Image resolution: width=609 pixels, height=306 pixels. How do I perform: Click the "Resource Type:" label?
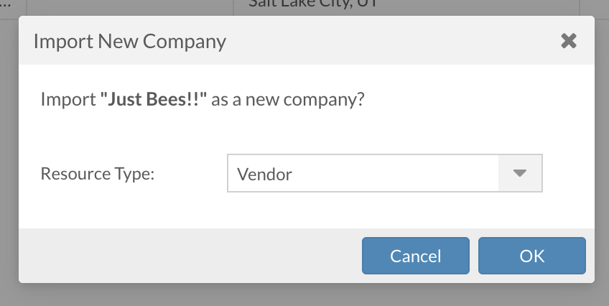(98, 174)
